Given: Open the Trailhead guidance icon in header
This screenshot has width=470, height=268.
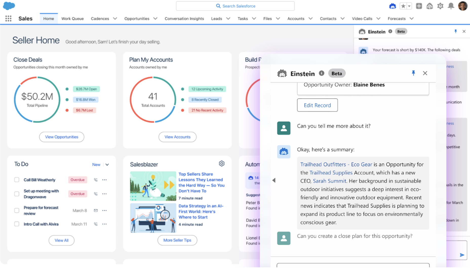Looking at the screenshot, I should pyautogui.click(x=430, y=6).
